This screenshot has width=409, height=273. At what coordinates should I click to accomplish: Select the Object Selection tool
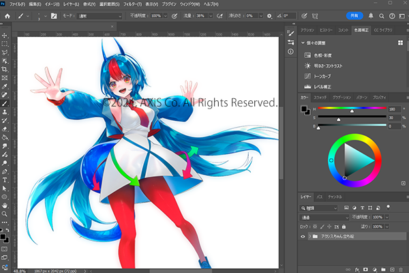click(x=5, y=61)
